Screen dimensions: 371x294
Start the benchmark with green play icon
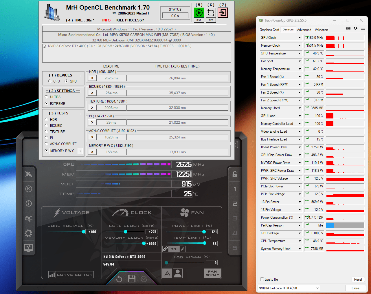point(199,13)
